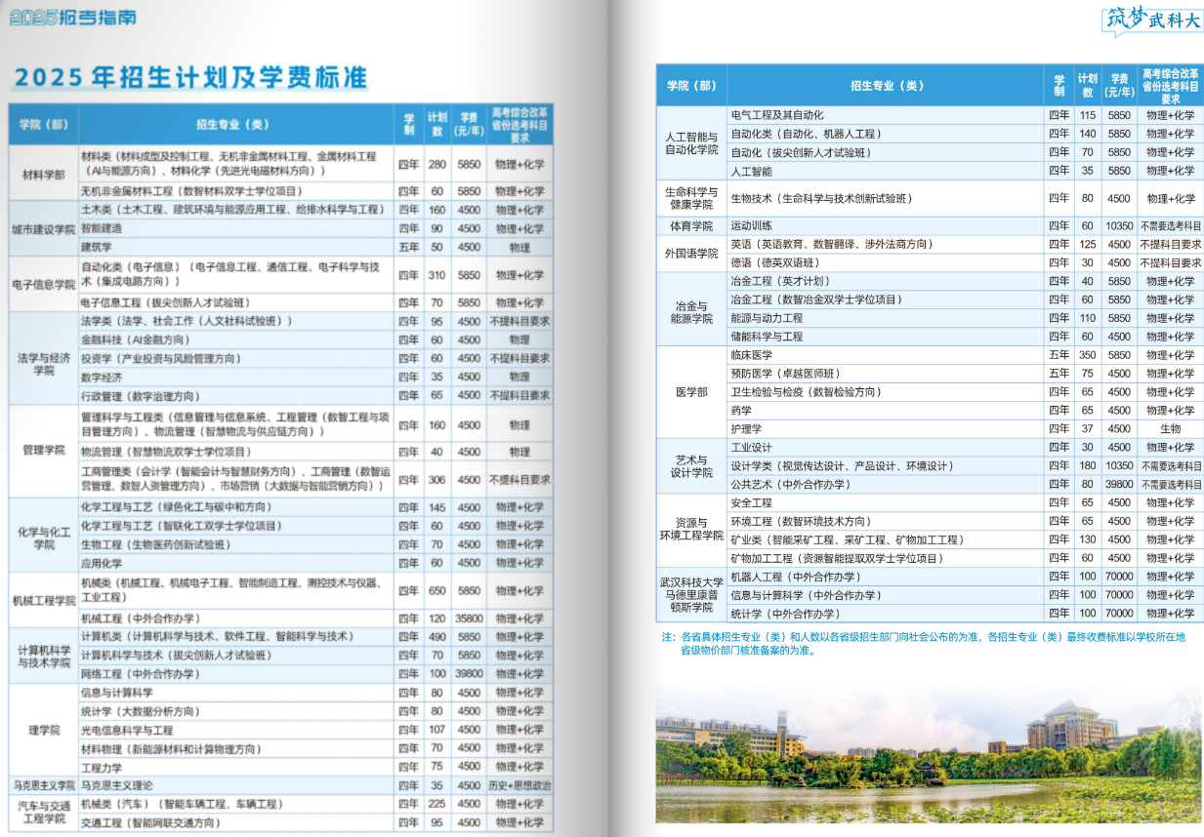Click the "马克思主义理论" major

coord(117,785)
